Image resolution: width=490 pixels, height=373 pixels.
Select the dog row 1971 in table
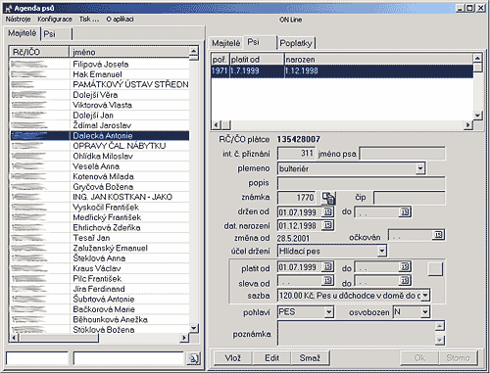[342, 70]
